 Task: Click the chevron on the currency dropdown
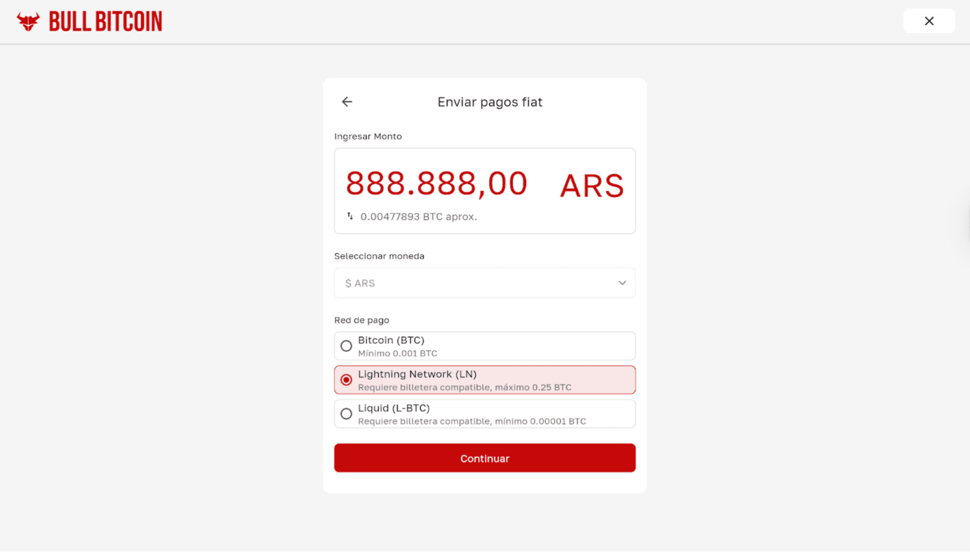tap(622, 283)
